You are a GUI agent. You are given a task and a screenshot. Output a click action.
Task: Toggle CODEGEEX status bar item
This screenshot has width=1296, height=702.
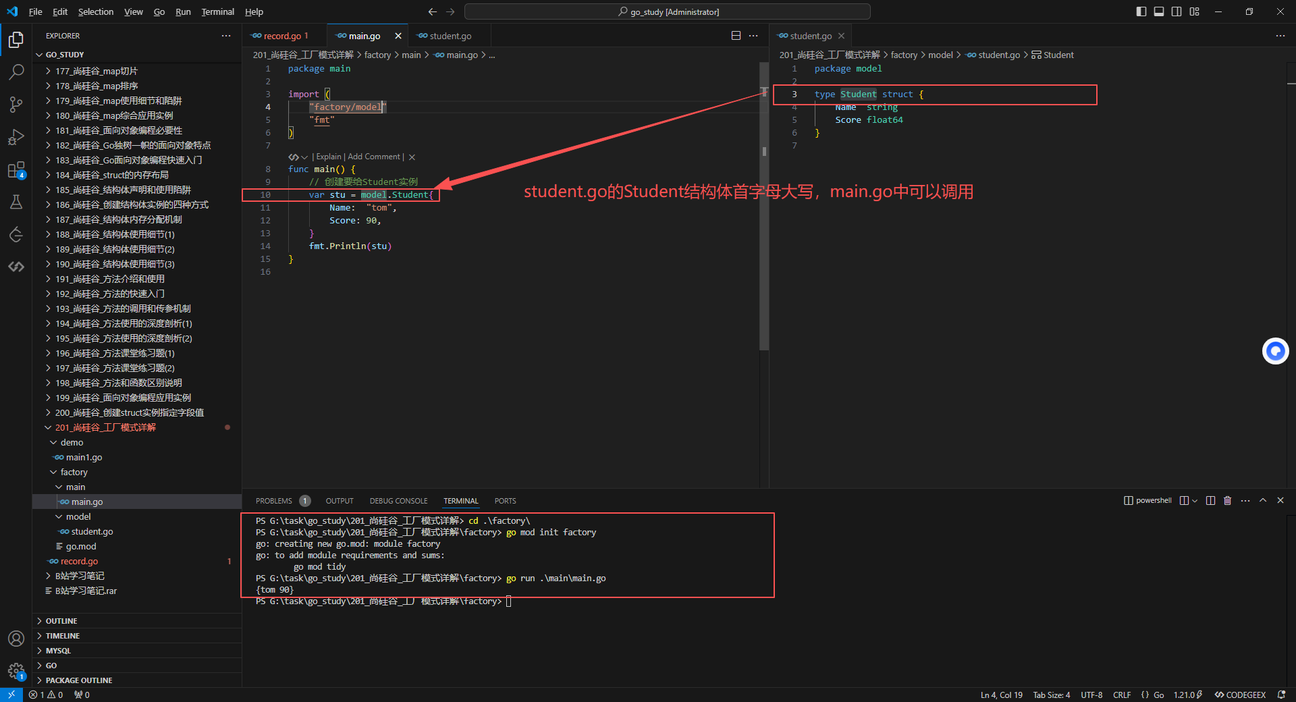pos(1240,695)
